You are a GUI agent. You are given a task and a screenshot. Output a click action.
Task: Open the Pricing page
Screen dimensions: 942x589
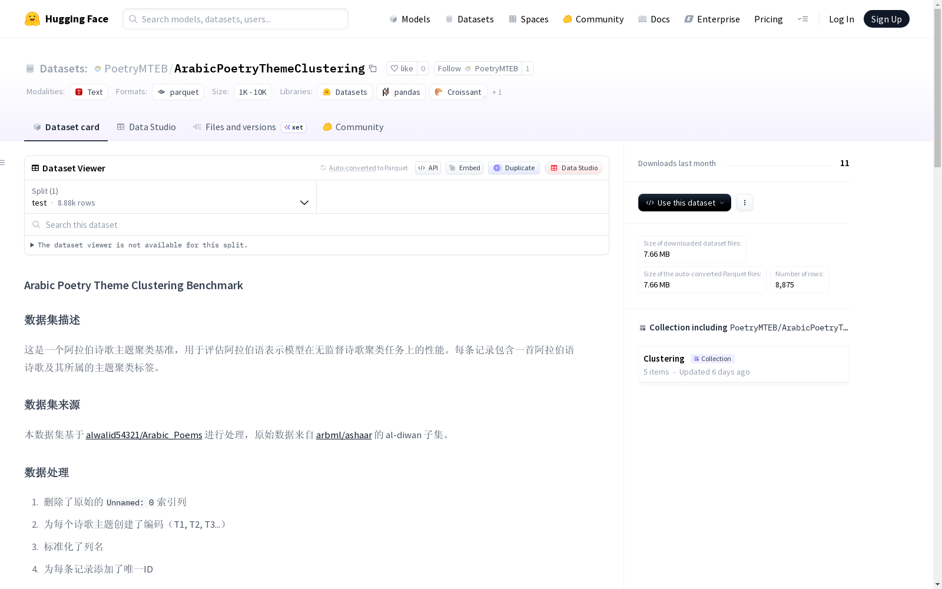[x=768, y=19]
